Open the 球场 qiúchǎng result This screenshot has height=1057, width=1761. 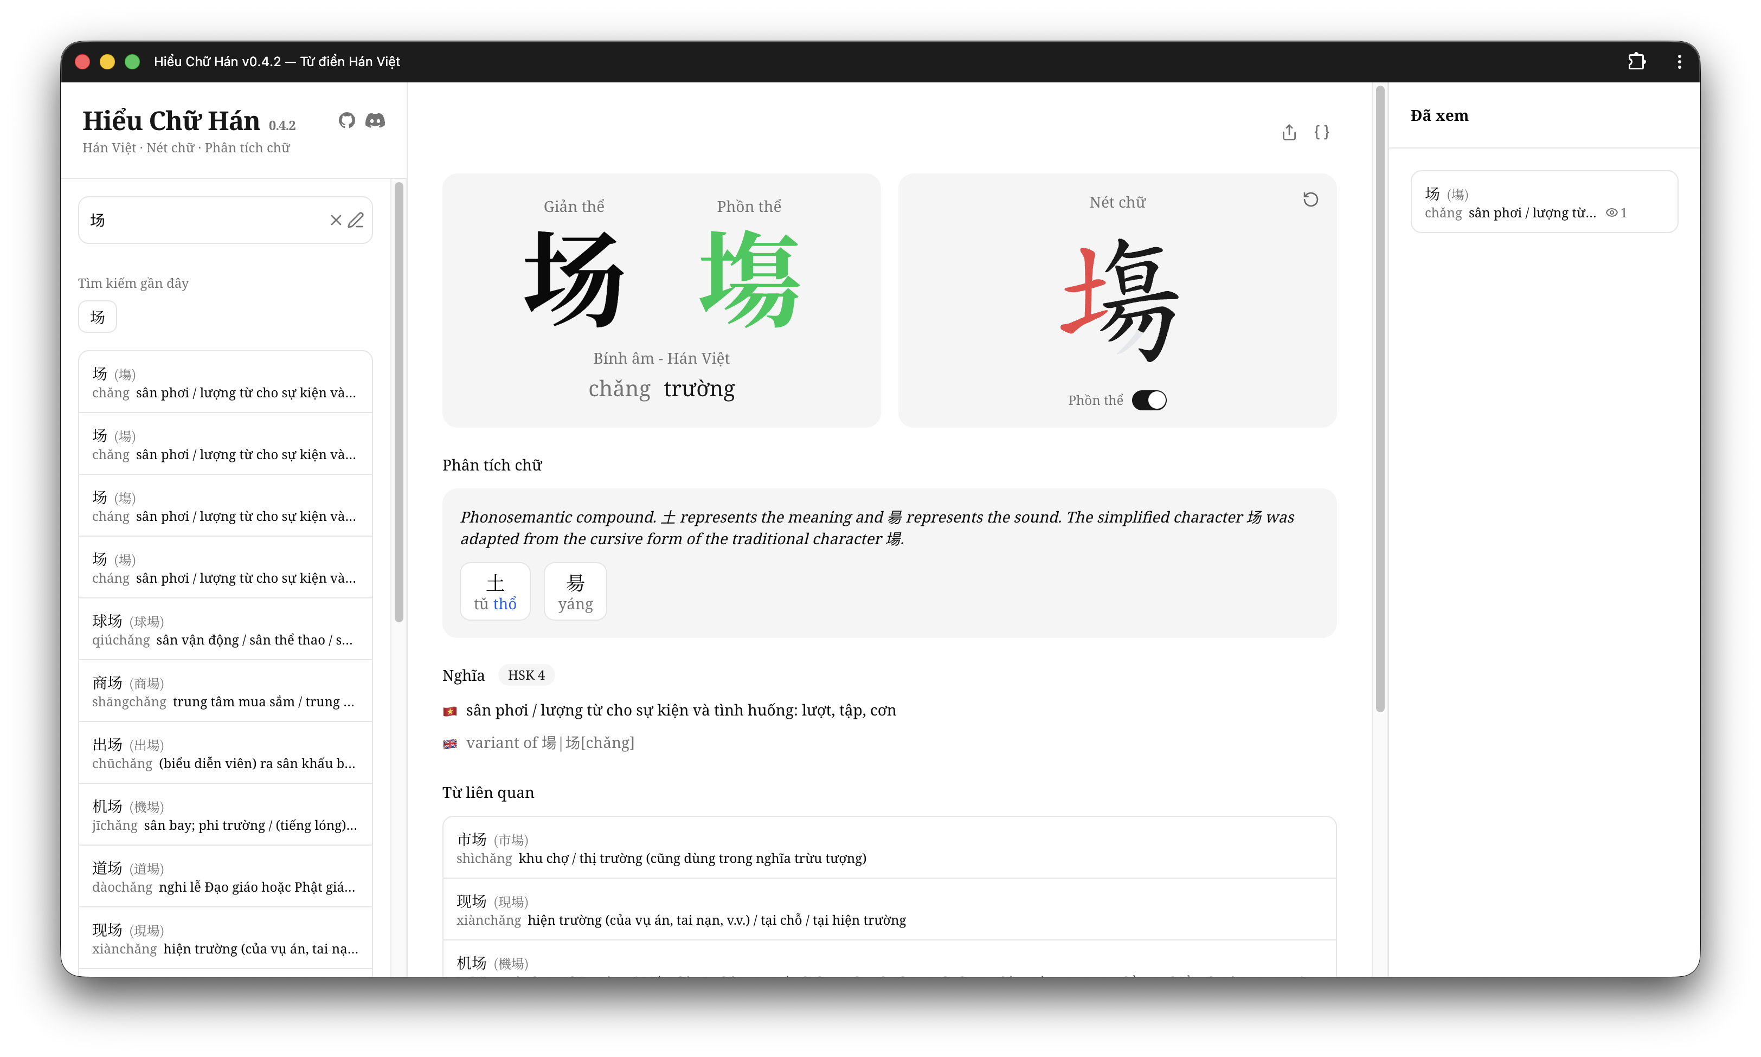[225, 630]
